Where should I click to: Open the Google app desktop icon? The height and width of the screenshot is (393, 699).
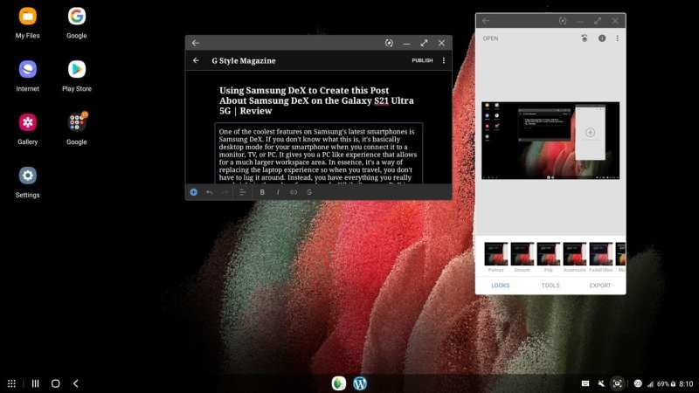(x=77, y=17)
